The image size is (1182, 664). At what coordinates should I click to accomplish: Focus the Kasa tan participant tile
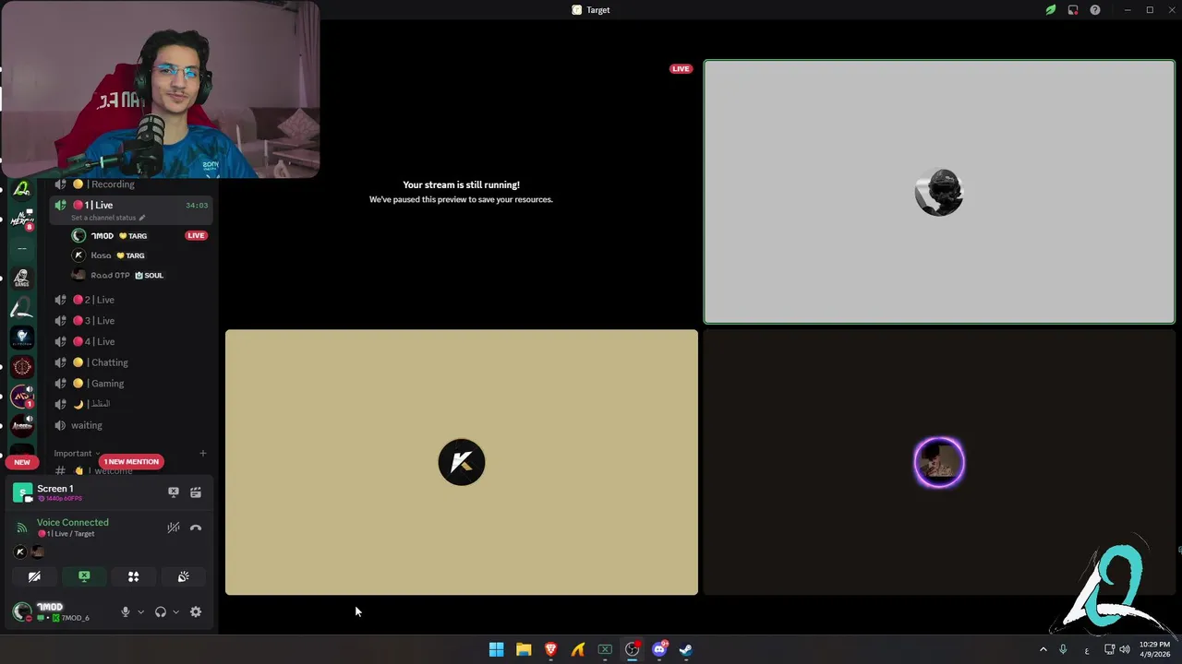point(462,462)
